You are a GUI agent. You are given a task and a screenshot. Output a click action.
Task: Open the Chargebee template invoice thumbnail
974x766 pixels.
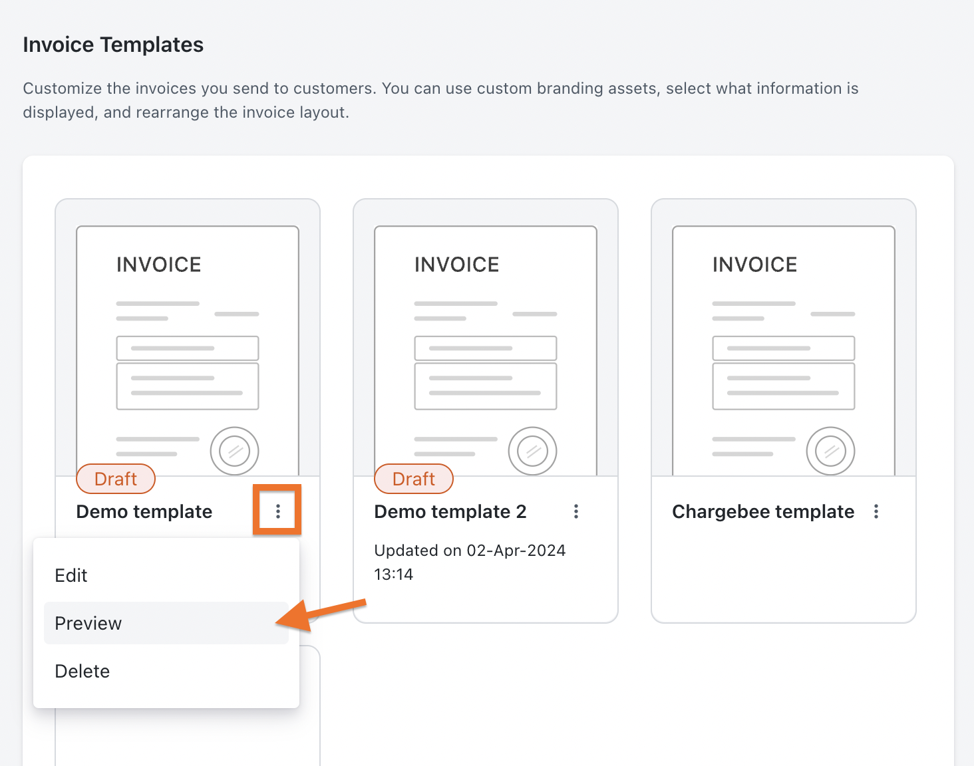point(784,346)
